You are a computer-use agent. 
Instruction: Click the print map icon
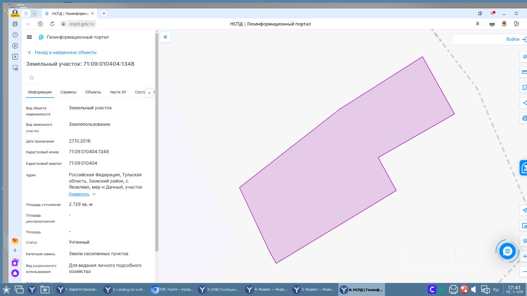(x=525, y=118)
